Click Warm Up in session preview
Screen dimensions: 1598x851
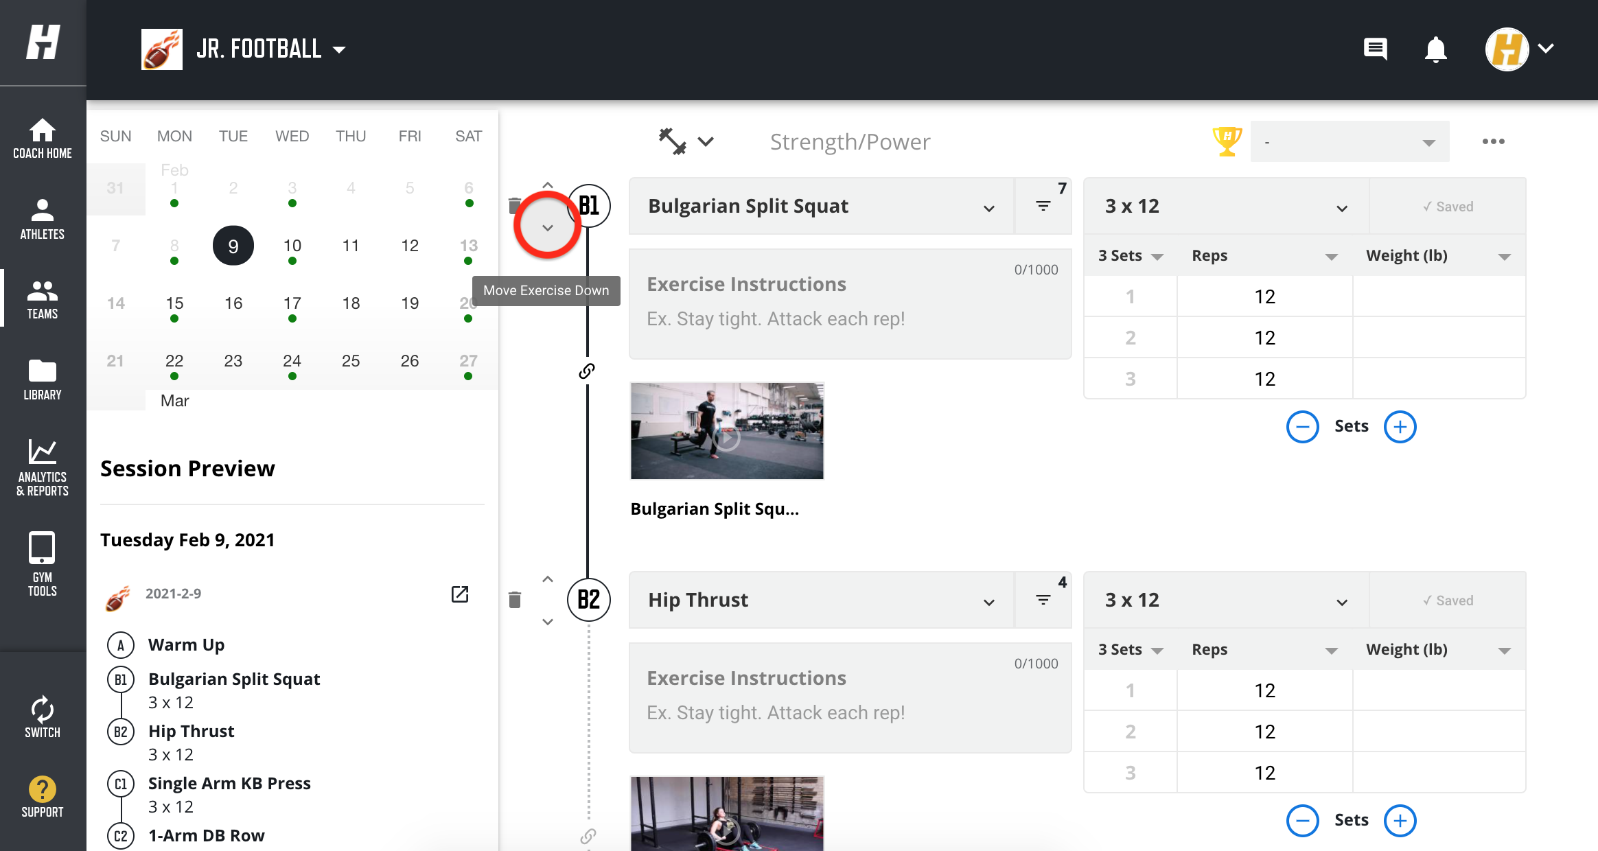[186, 645]
